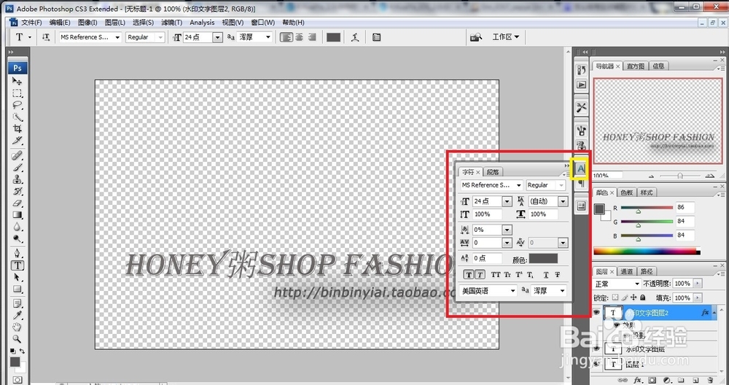Hide the 水印文字图层2 layer
729x385 pixels.
596,313
